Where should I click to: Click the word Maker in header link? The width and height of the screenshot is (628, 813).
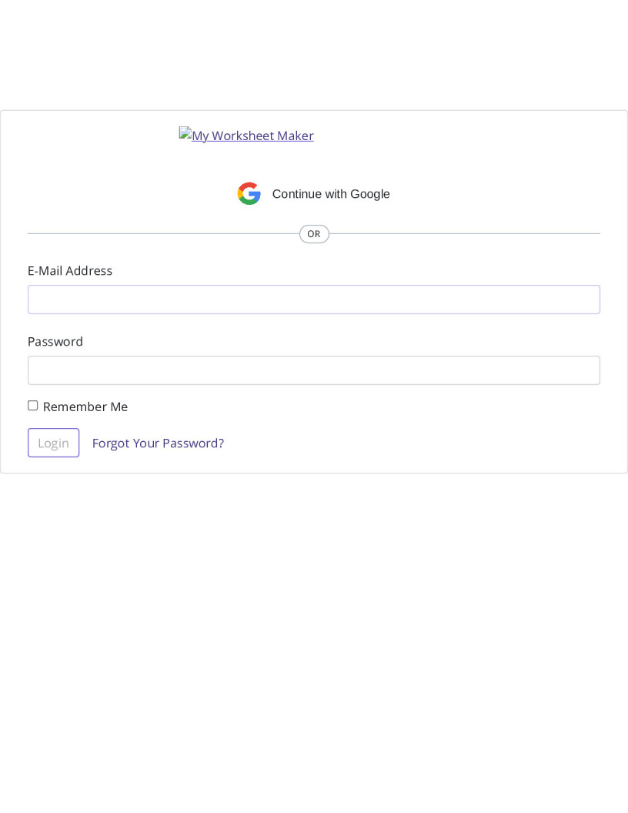pyautogui.click(x=296, y=135)
